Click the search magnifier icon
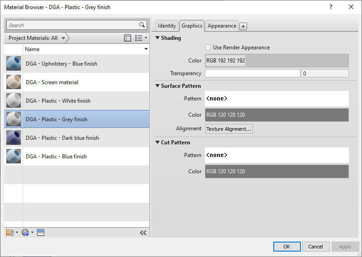The height and width of the screenshot is (257, 362). pos(142,25)
